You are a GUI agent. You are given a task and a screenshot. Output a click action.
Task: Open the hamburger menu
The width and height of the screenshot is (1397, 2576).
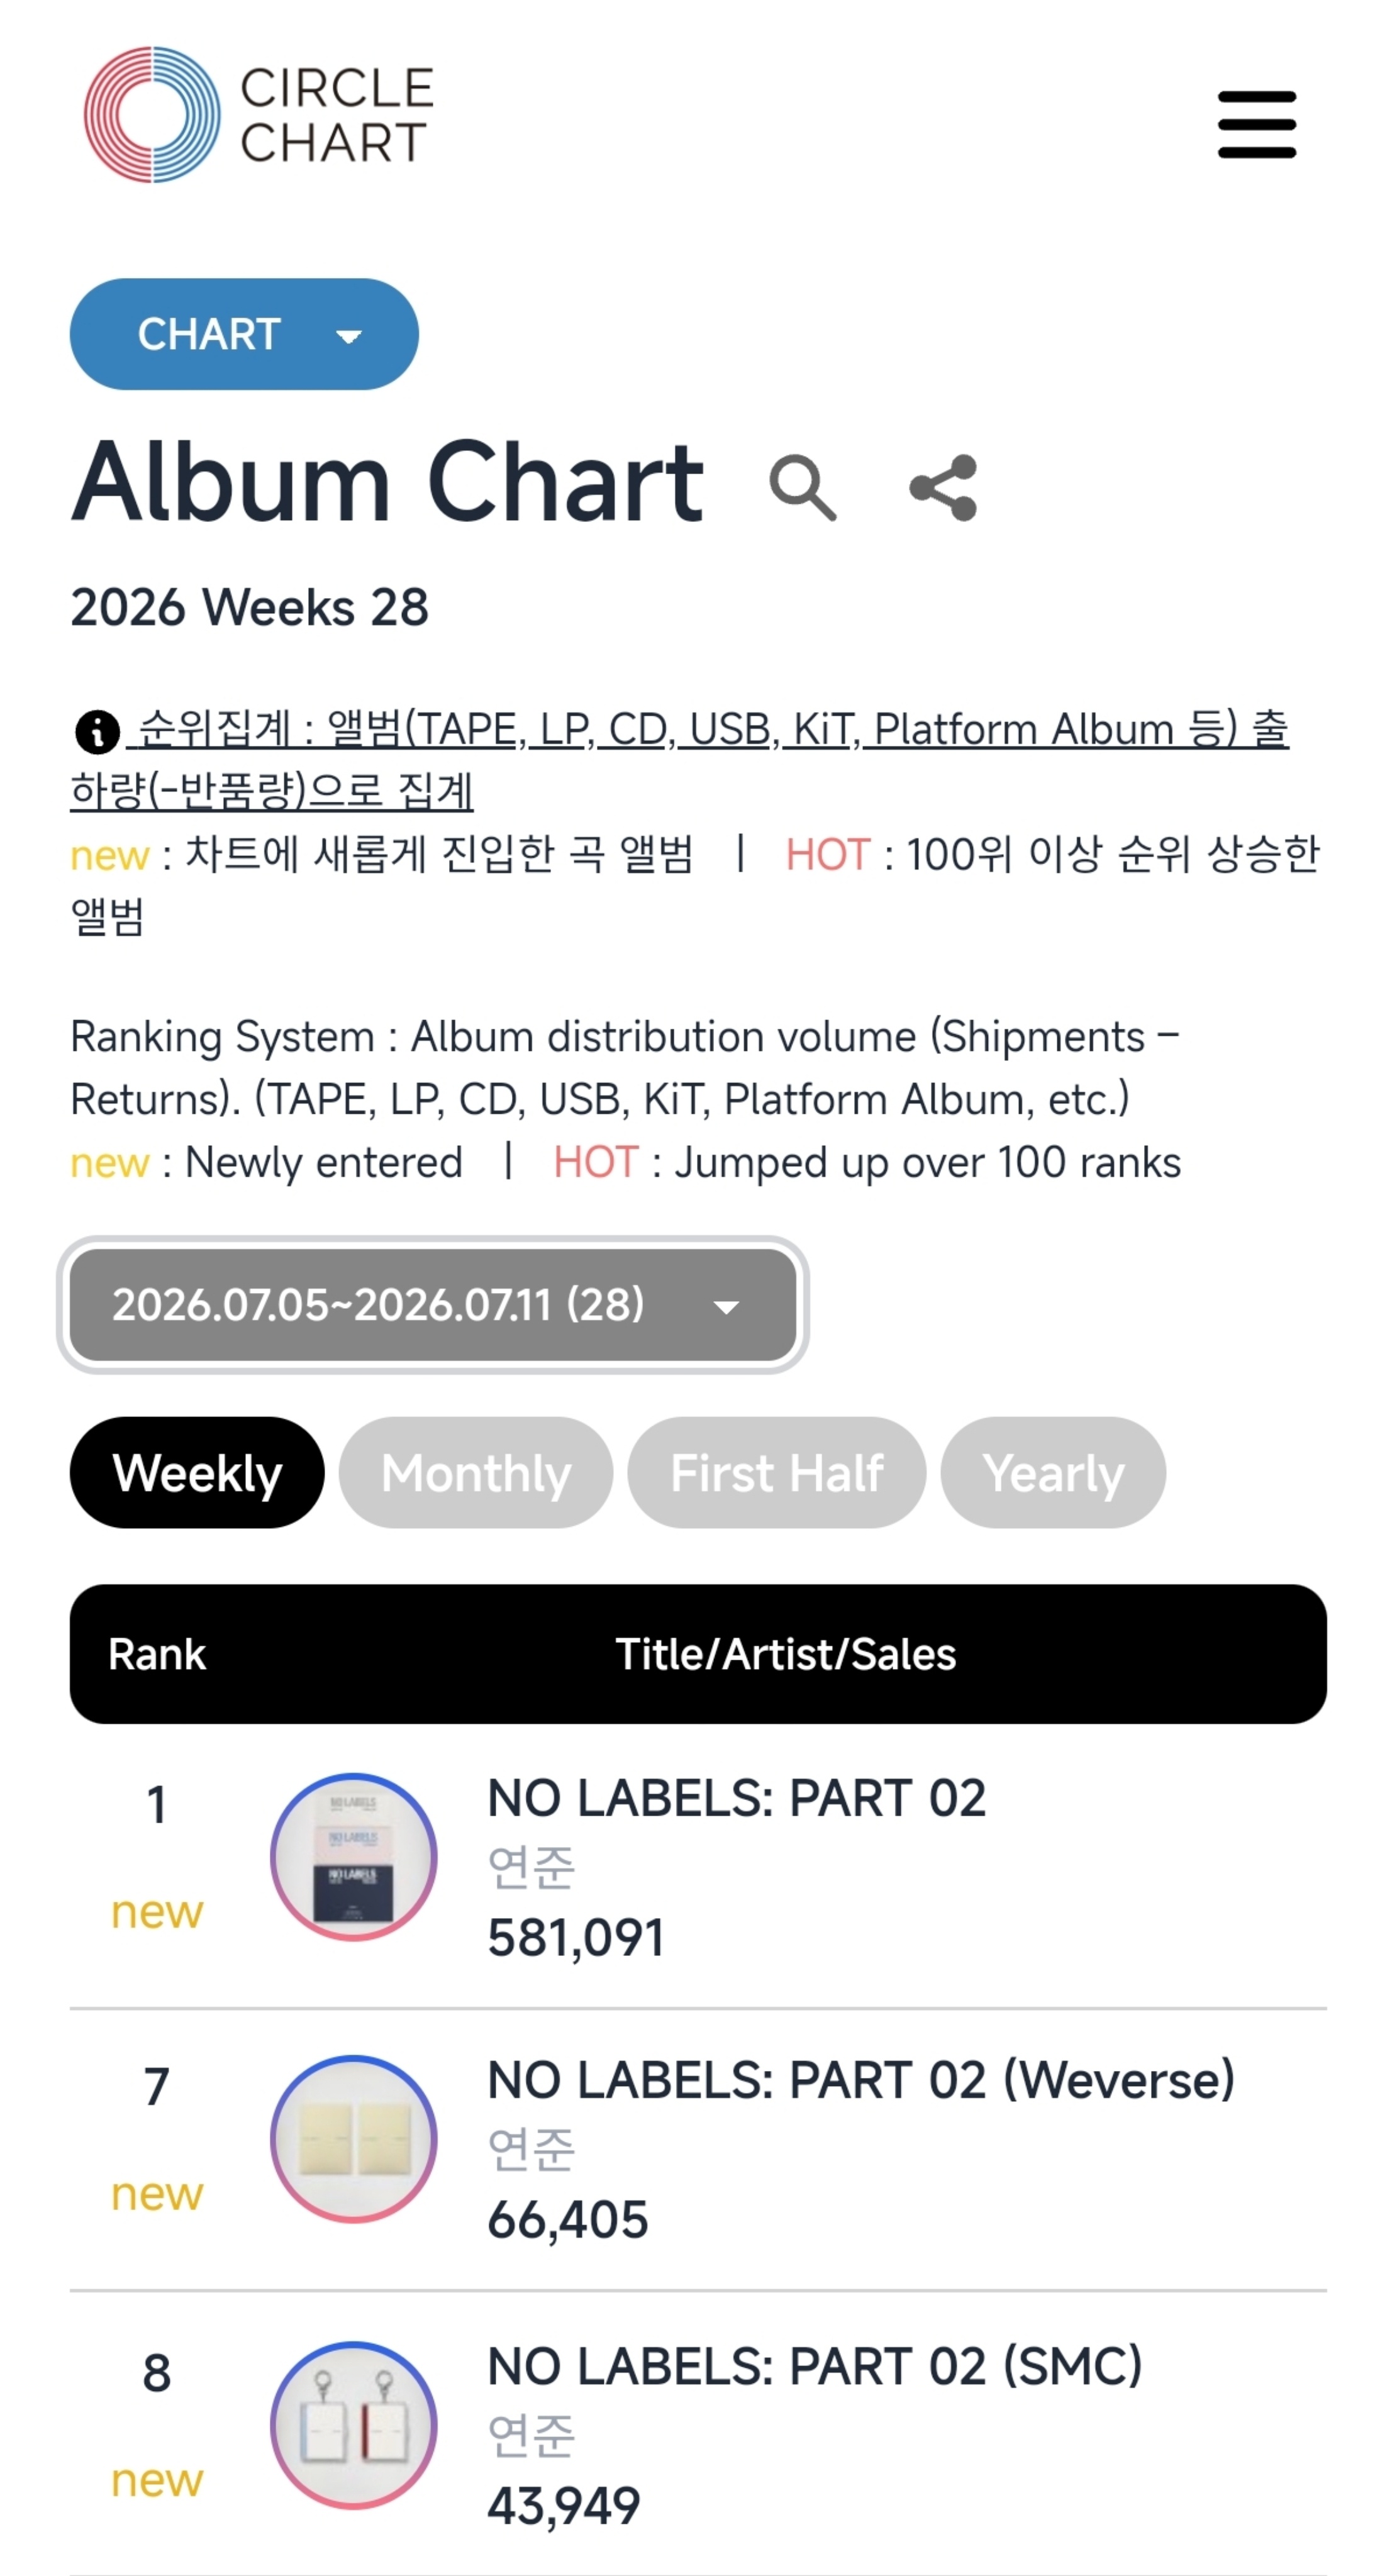1256,124
